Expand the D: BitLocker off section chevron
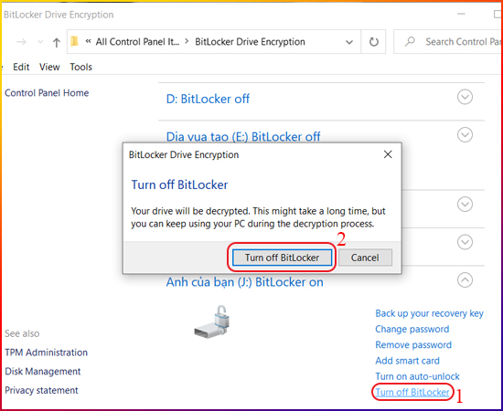 coord(465,97)
